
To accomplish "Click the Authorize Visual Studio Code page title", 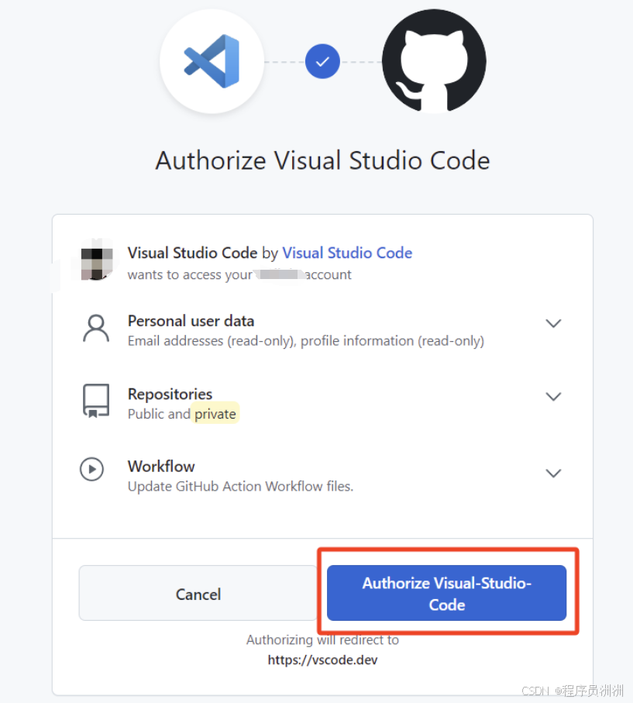I will (x=323, y=160).
